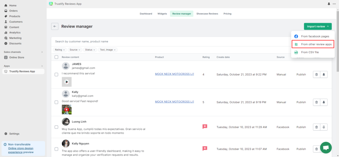Delete Kally Nguyen's review

(316, 149)
